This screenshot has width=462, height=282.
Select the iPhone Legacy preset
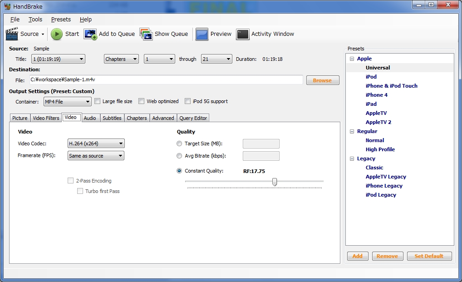coord(384,186)
